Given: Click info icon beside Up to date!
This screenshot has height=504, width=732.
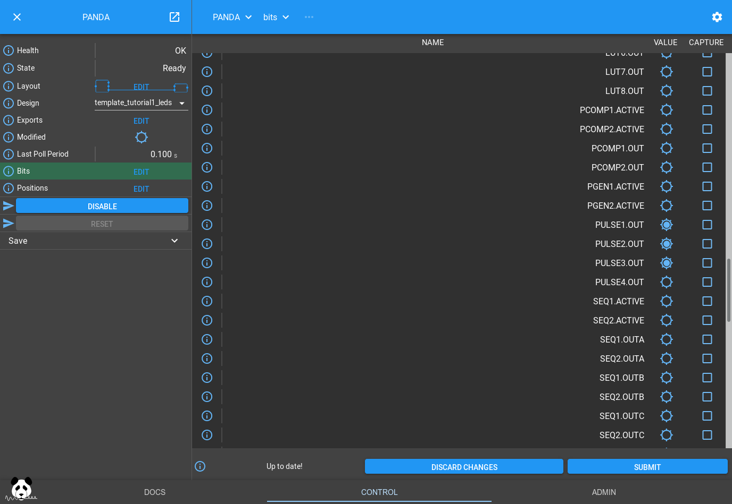Looking at the screenshot, I should coord(200,466).
